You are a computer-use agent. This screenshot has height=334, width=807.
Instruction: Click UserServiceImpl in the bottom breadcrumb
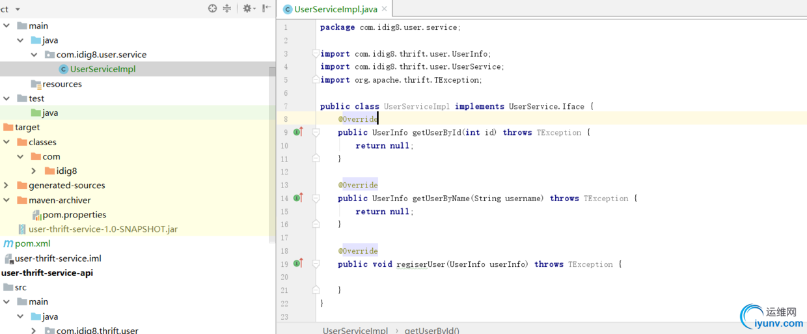(x=355, y=330)
